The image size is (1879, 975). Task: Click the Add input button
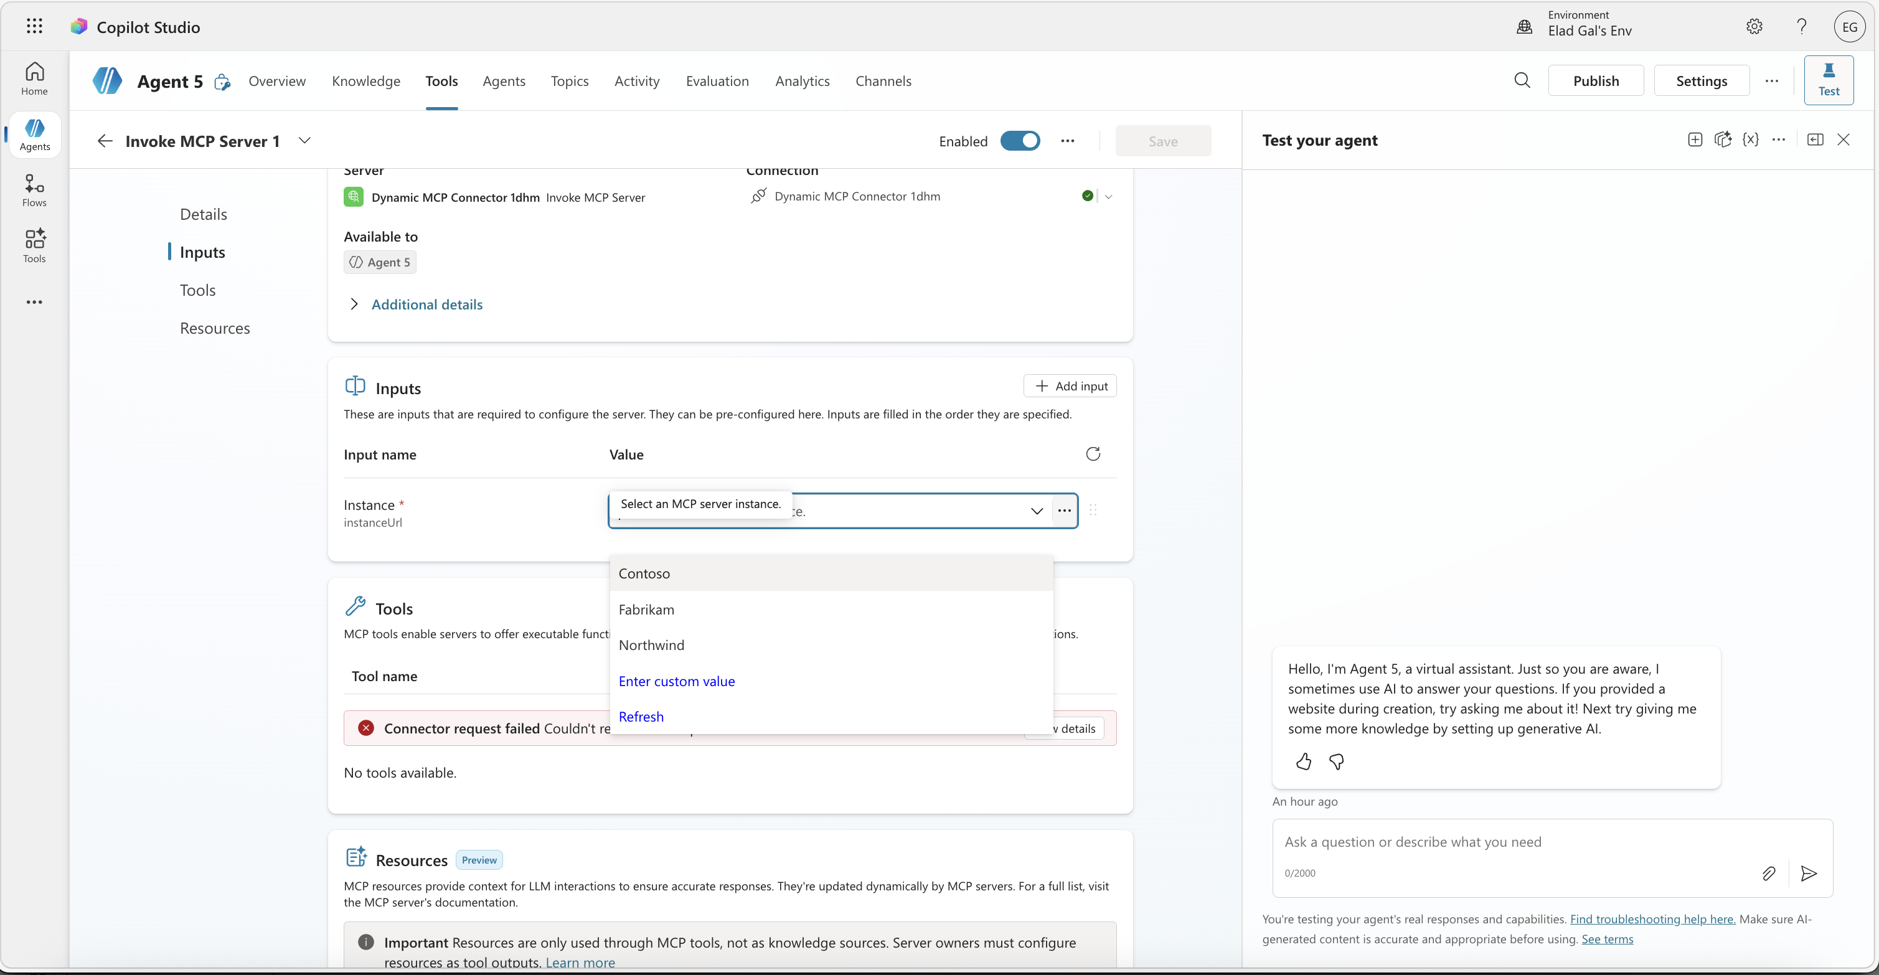1070,386
